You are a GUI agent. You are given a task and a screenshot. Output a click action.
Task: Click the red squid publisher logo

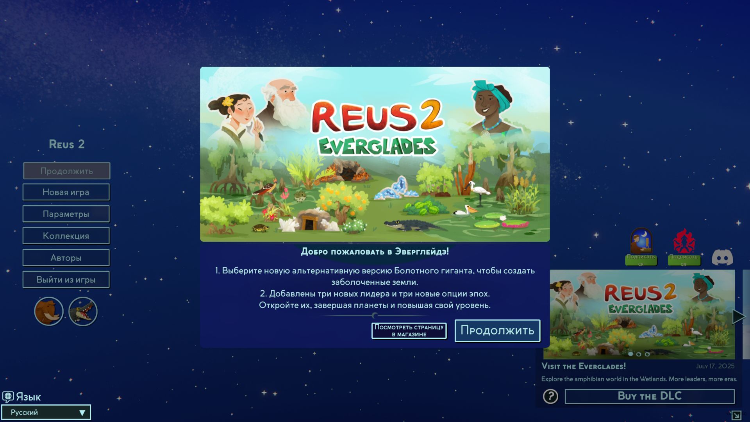coord(684,241)
